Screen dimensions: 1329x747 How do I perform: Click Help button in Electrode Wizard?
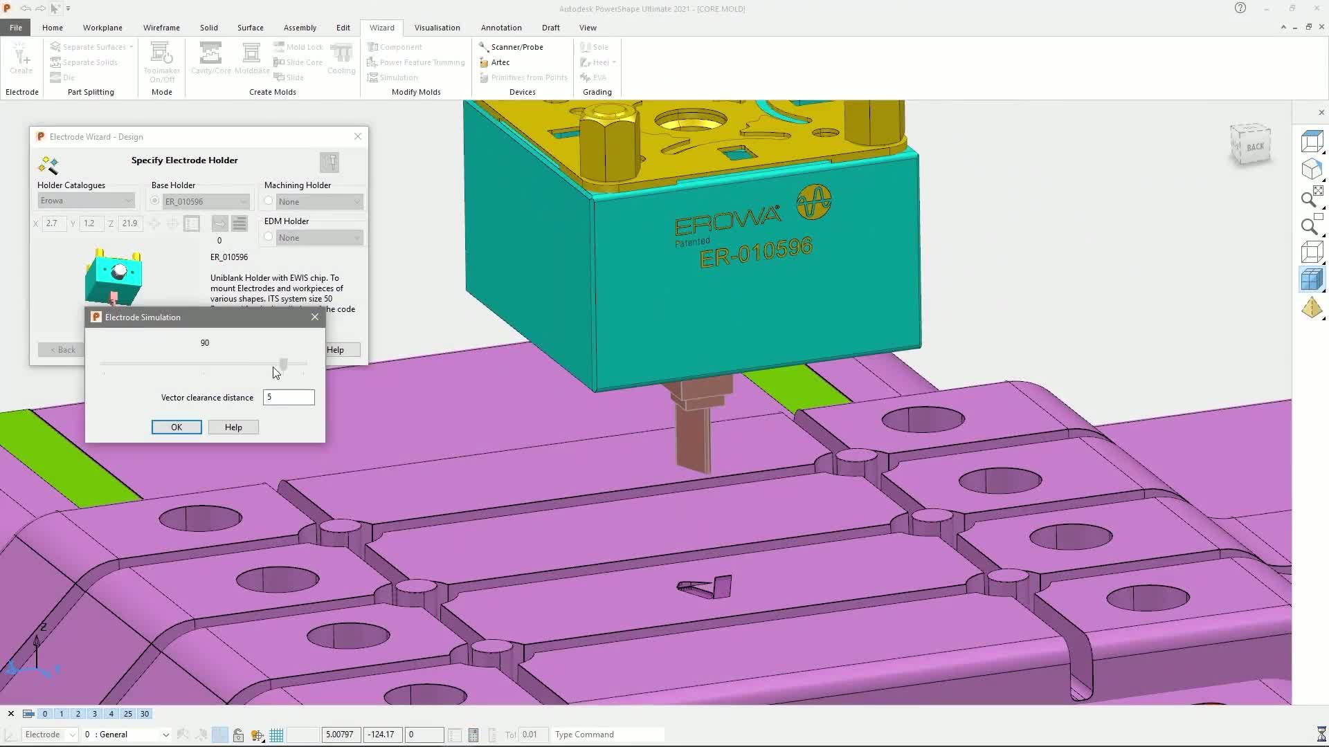(343, 350)
